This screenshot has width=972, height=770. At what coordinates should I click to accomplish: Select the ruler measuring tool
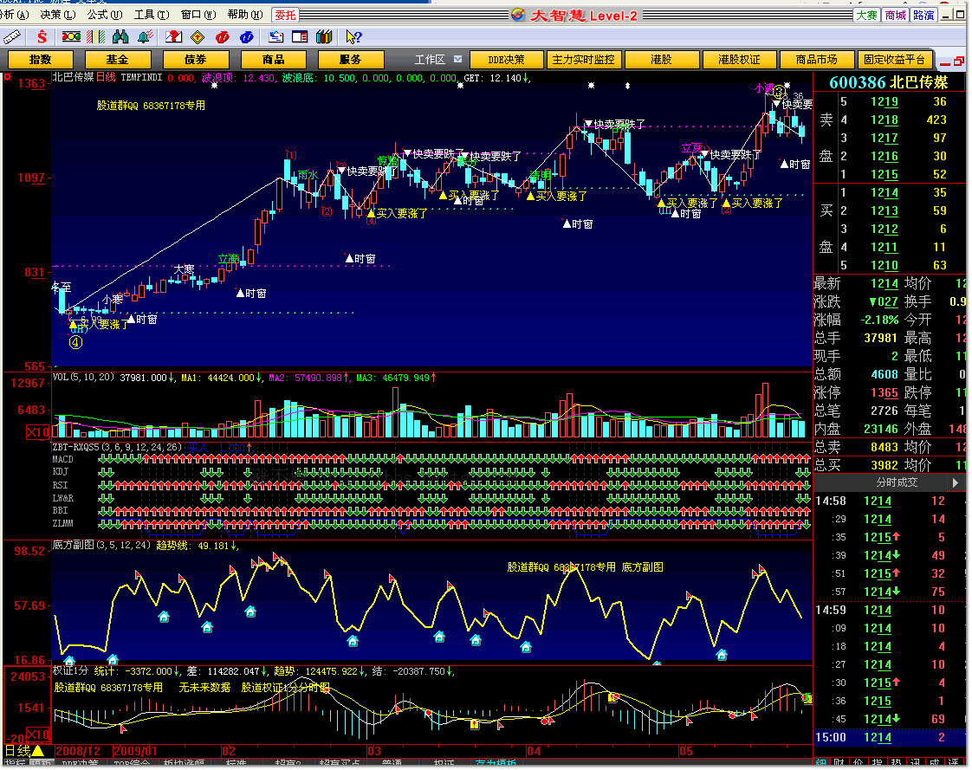coord(12,37)
